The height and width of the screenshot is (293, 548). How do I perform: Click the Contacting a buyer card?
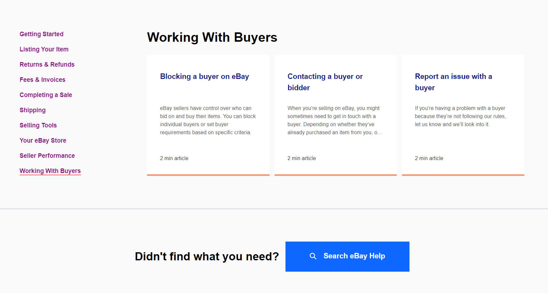click(335, 115)
